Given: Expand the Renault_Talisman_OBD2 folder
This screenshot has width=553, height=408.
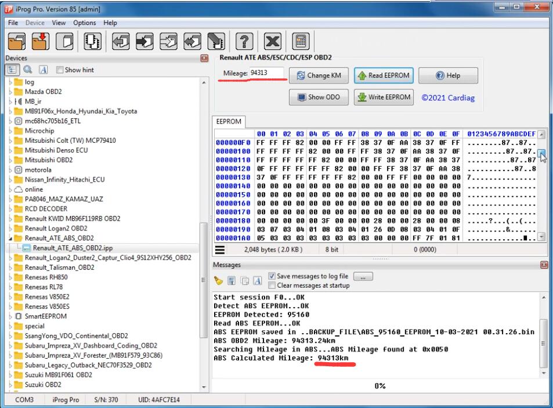Looking at the screenshot, I should (10, 268).
